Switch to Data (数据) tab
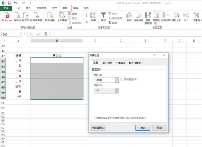The height and width of the screenshot is (147, 202). pyautogui.click(x=65, y=8)
